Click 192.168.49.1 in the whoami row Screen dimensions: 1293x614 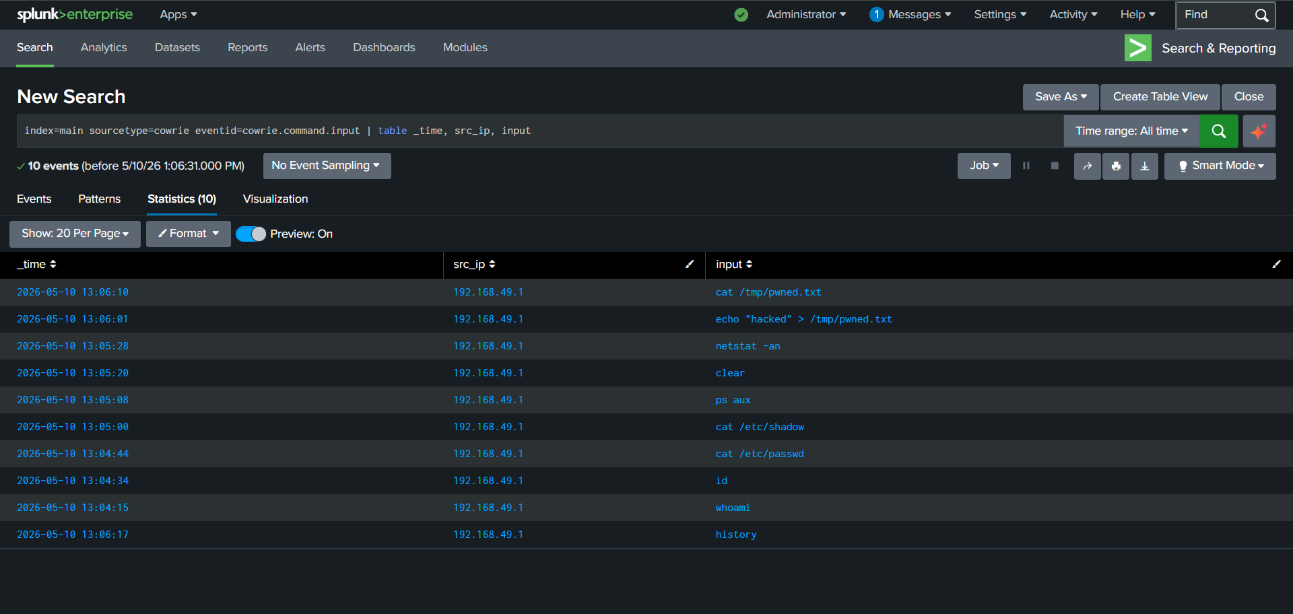coord(488,508)
